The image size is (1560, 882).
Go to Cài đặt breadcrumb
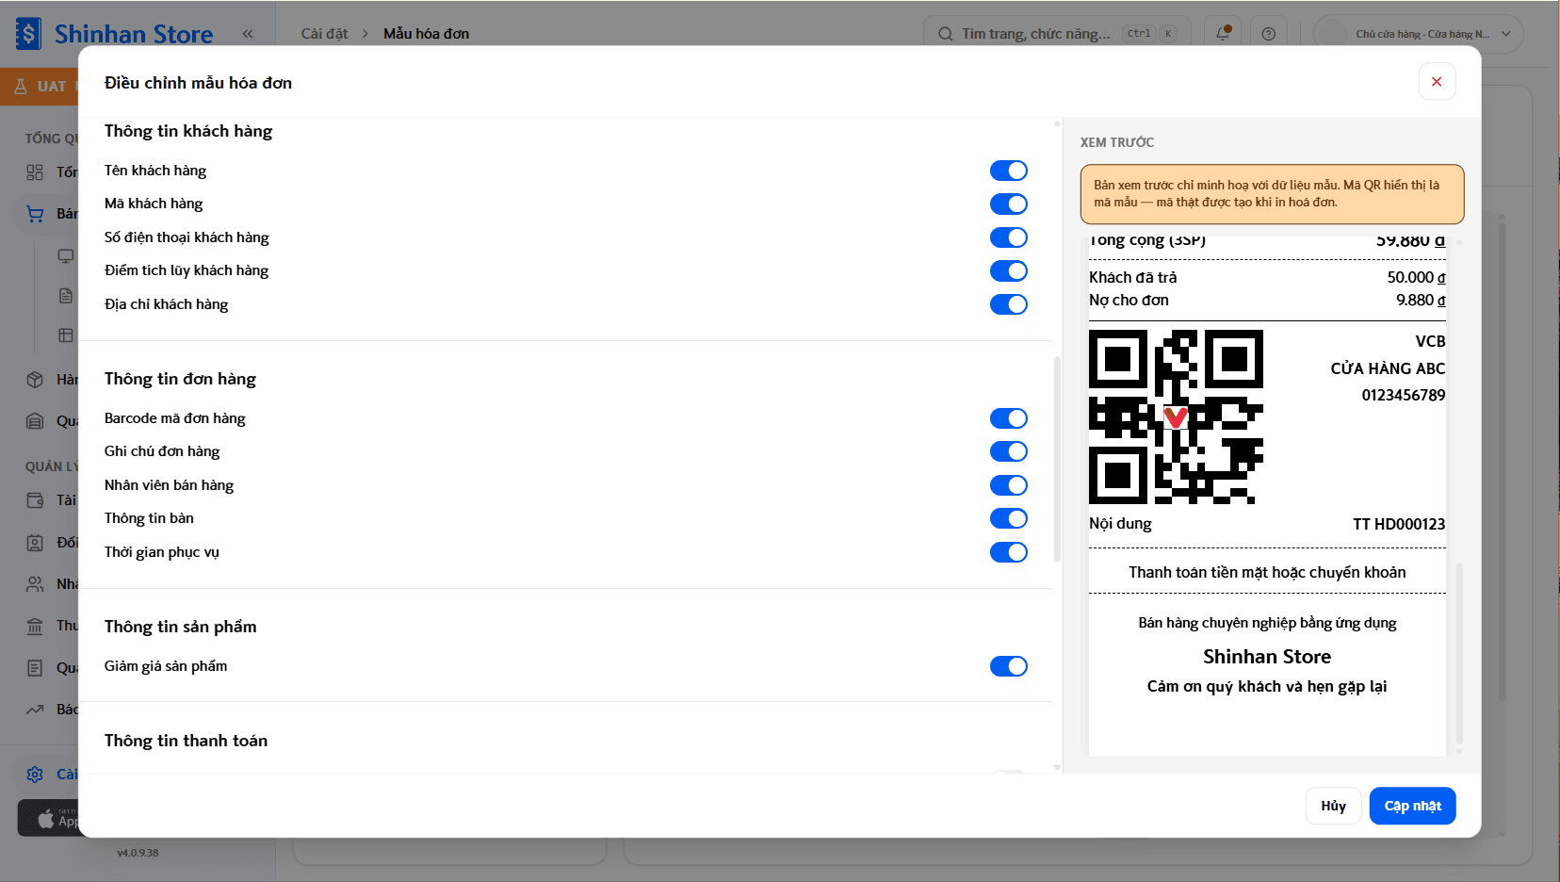(x=324, y=34)
